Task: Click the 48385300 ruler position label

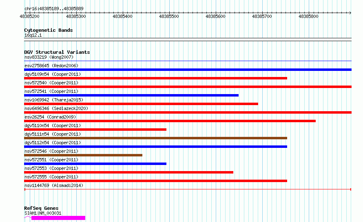Action: (x=76, y=16)
